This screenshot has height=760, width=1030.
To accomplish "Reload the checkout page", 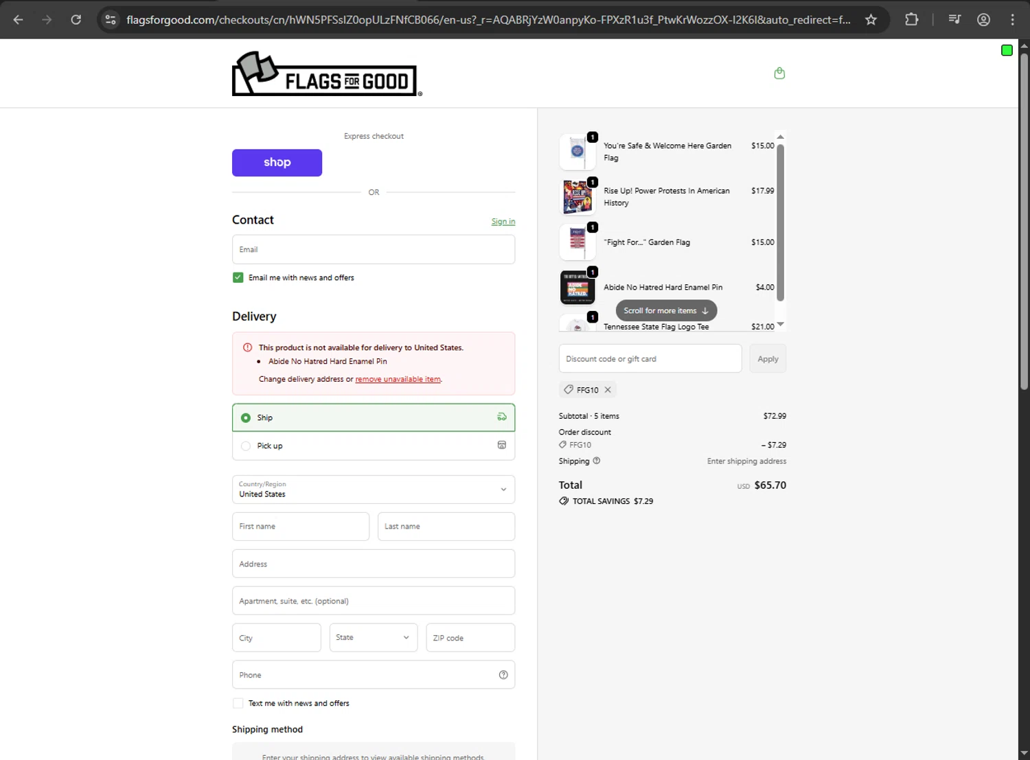I will tap(76, 20).
